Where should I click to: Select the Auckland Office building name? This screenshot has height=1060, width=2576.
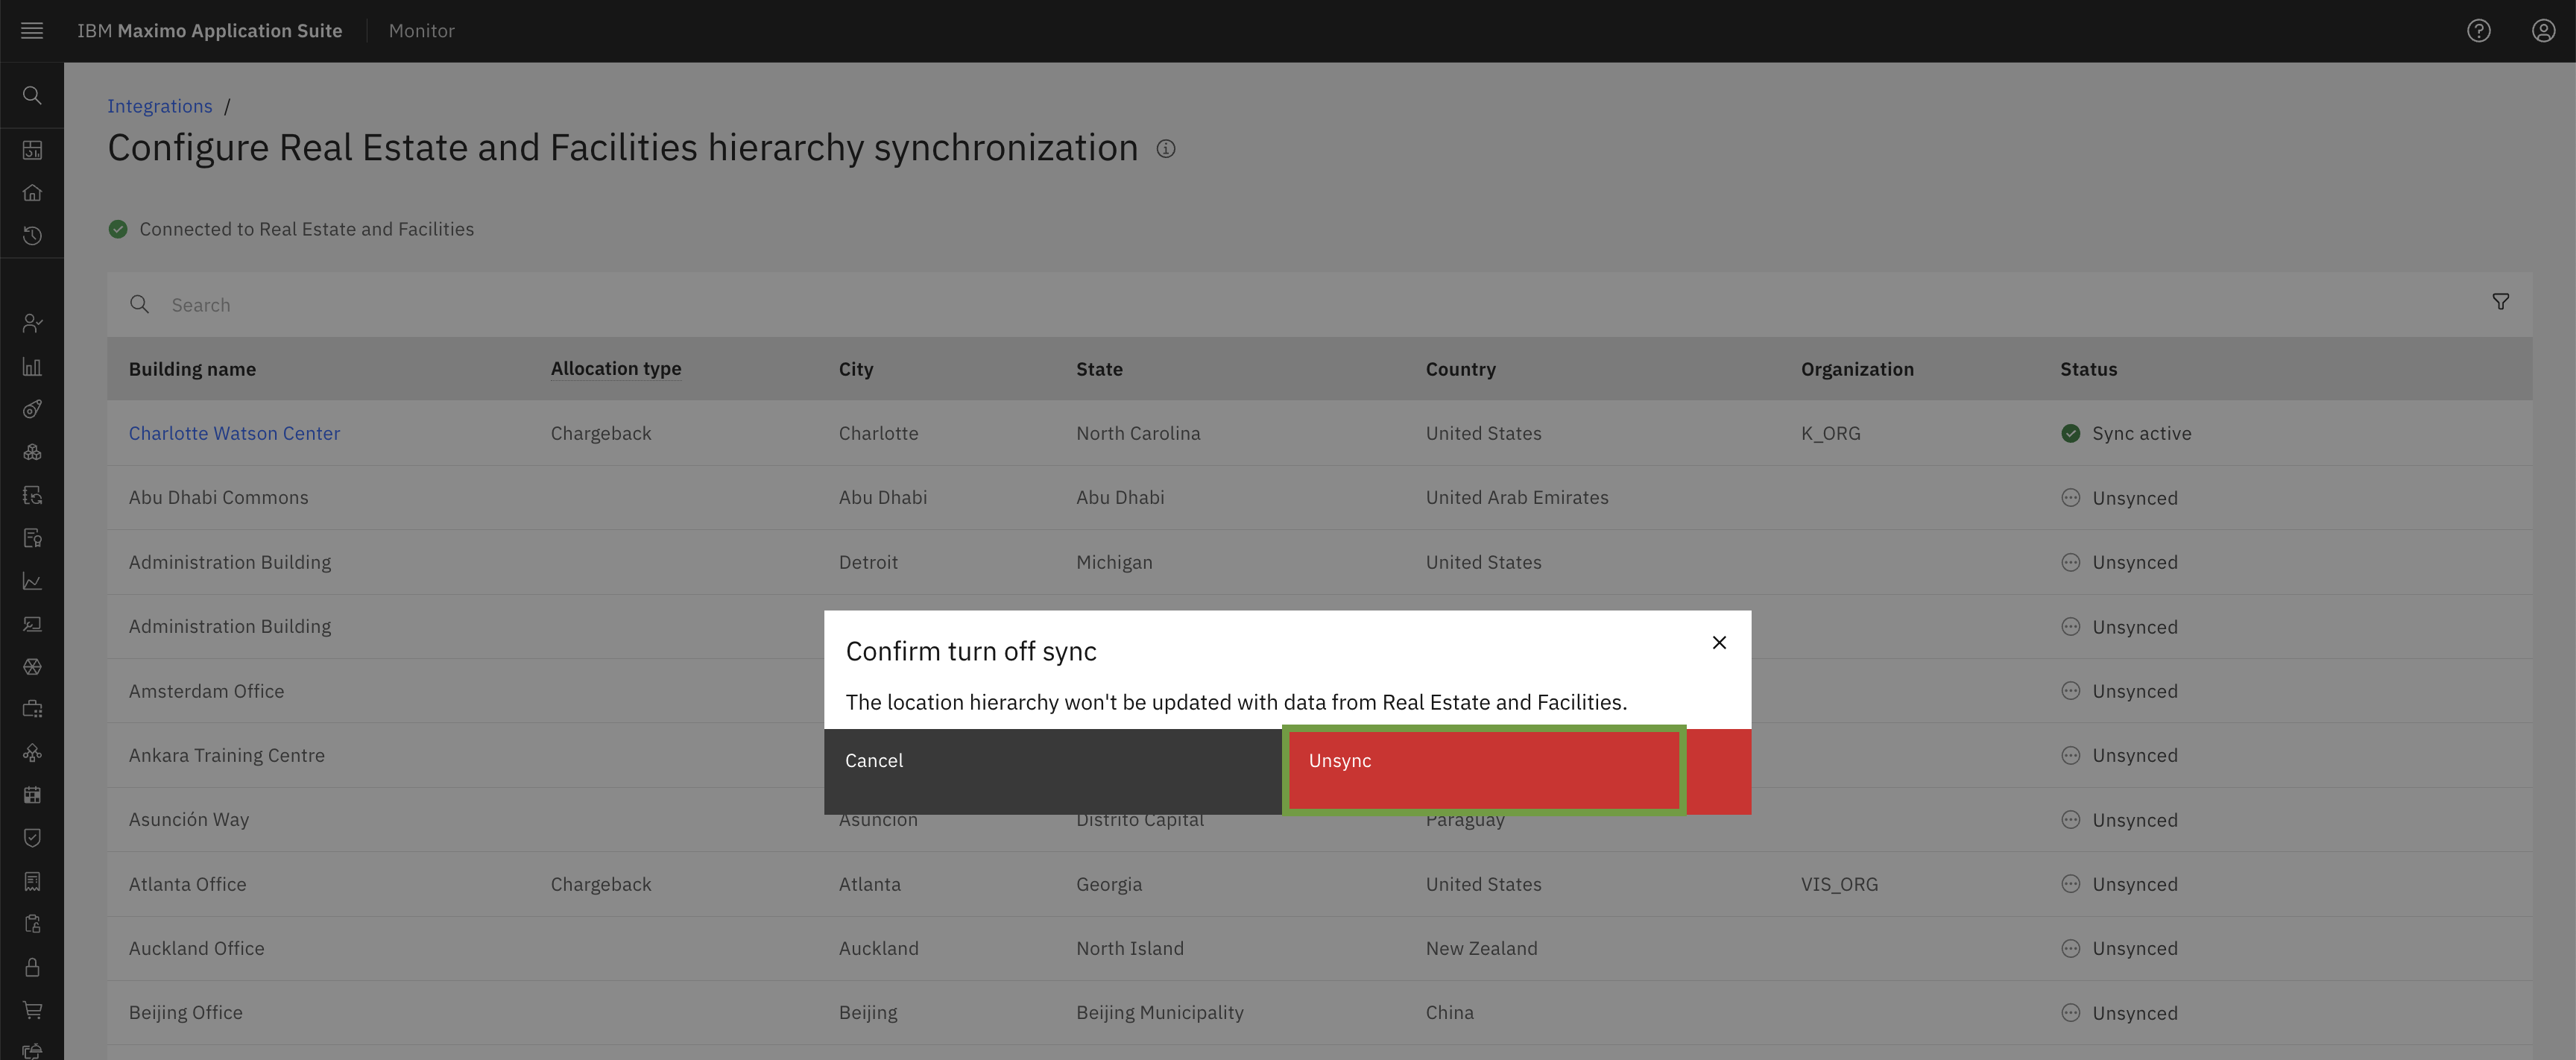[x=196, y=948]
